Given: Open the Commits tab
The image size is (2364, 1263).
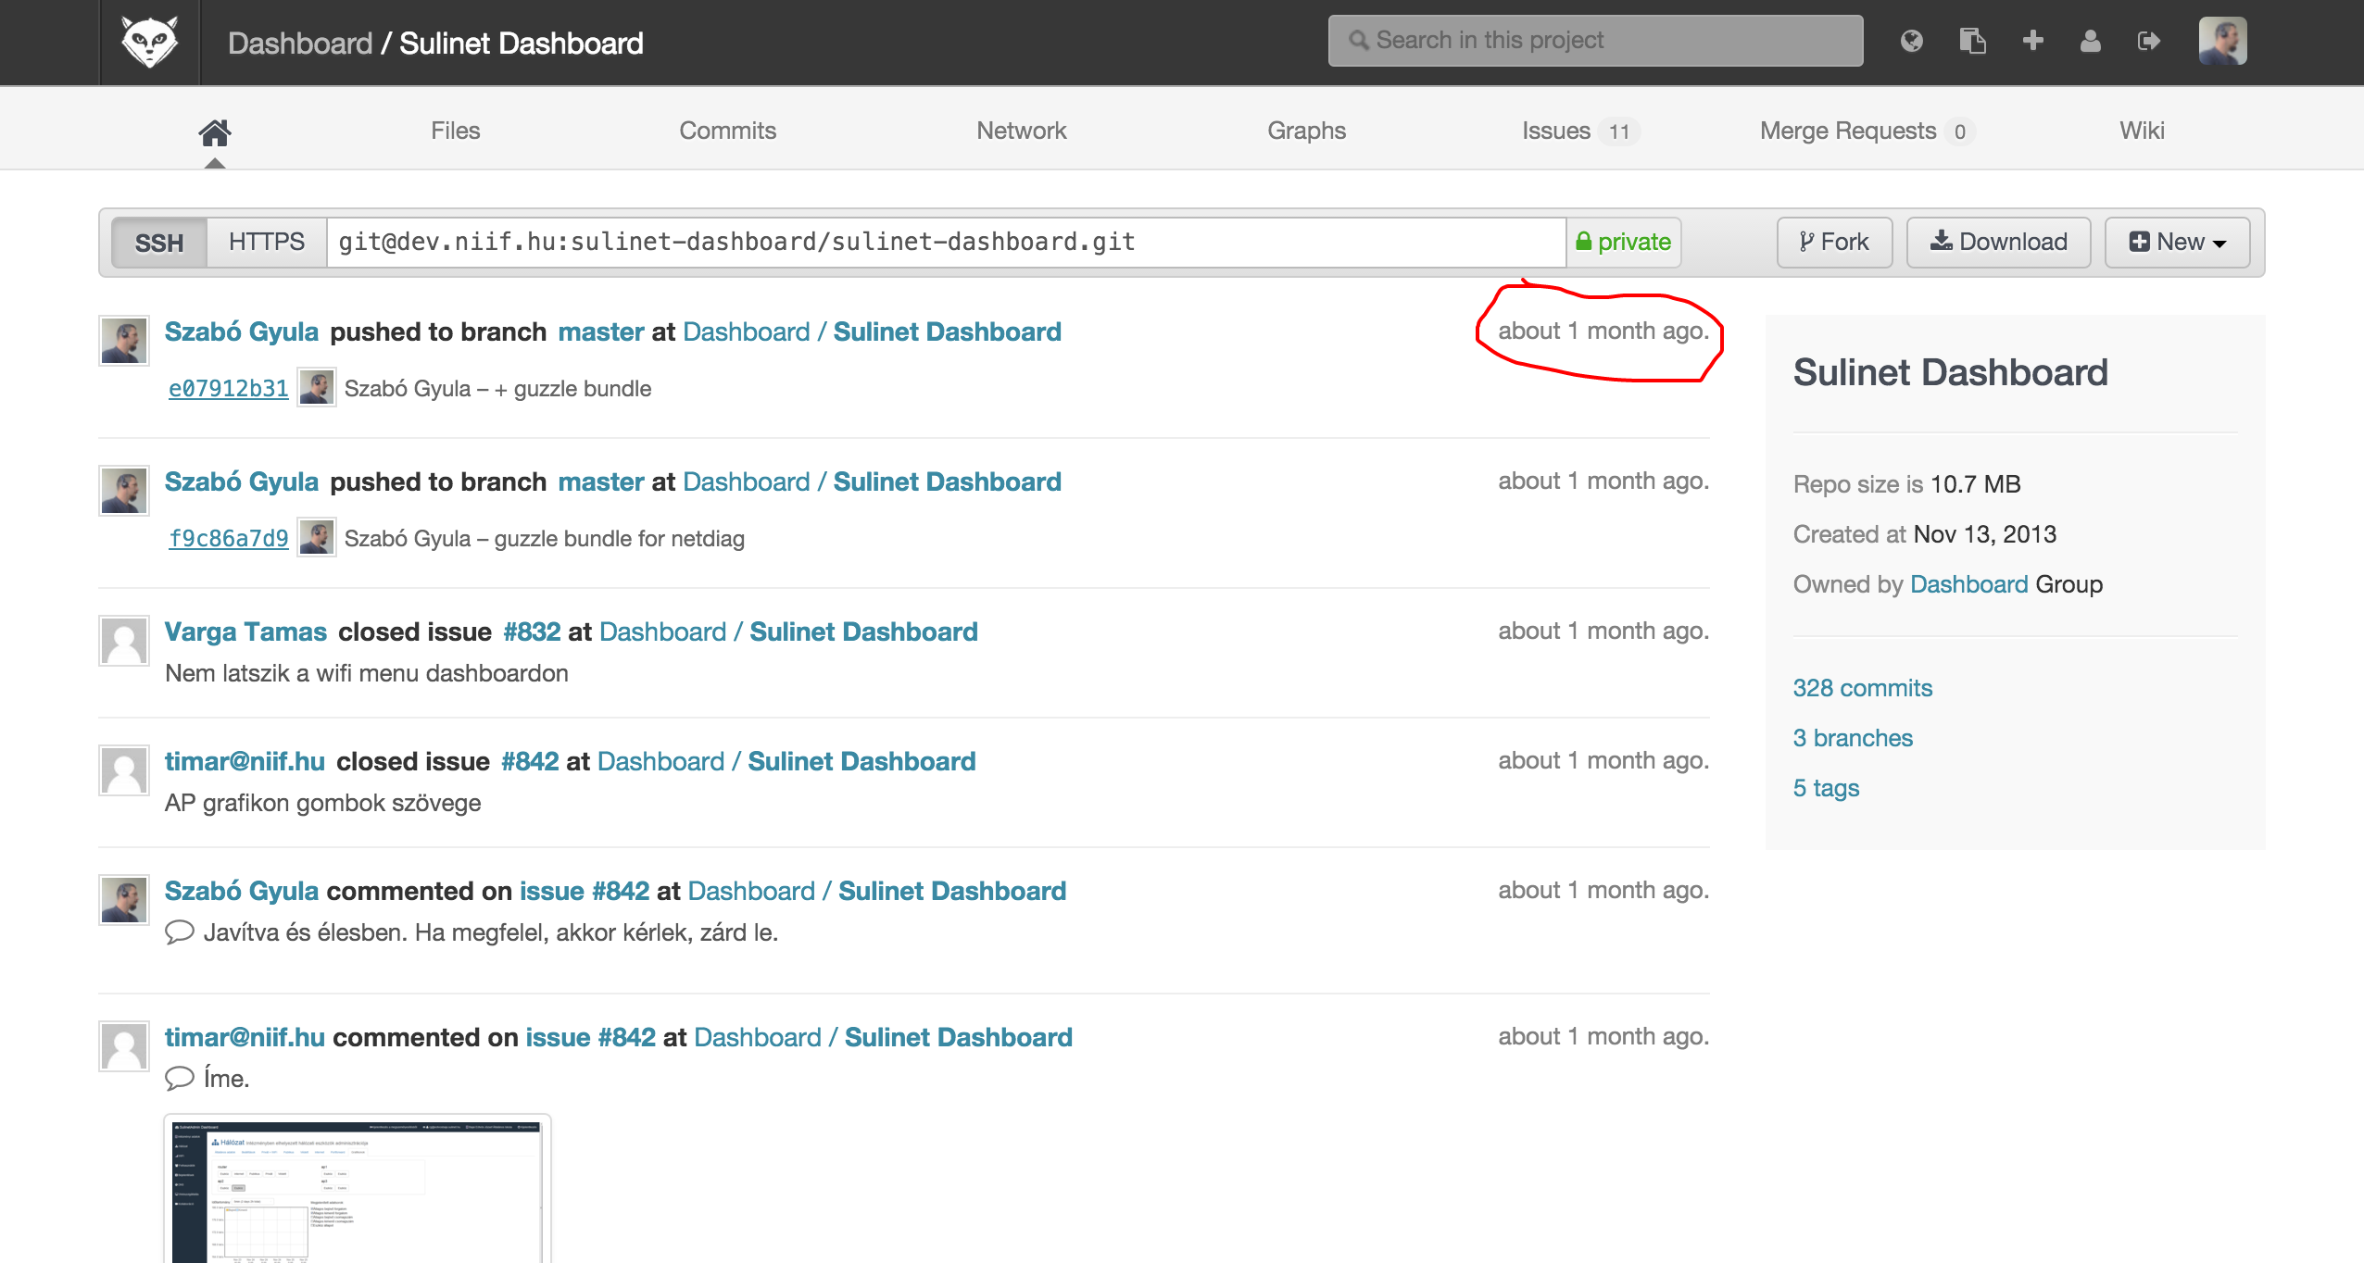Looking at the screenshot, I should point(727,131).
